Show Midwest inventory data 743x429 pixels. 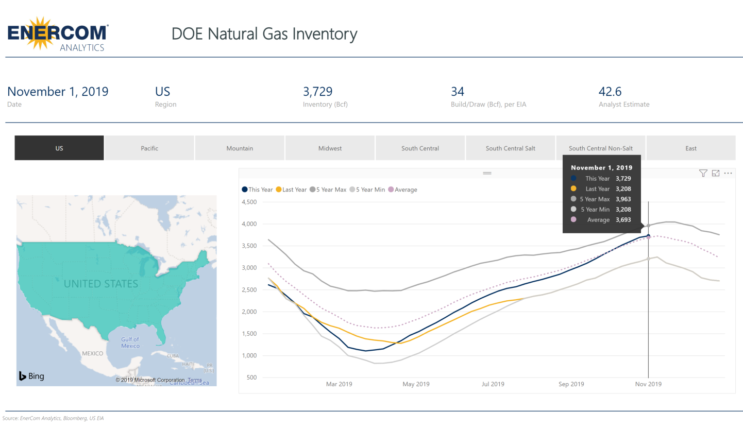pos(330,148)
